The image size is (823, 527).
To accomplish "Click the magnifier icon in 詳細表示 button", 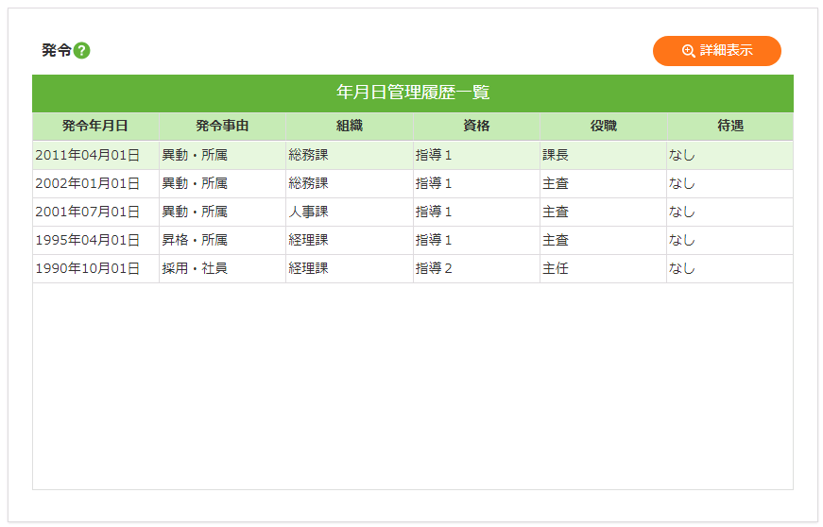I will click(x=689, y=51).
